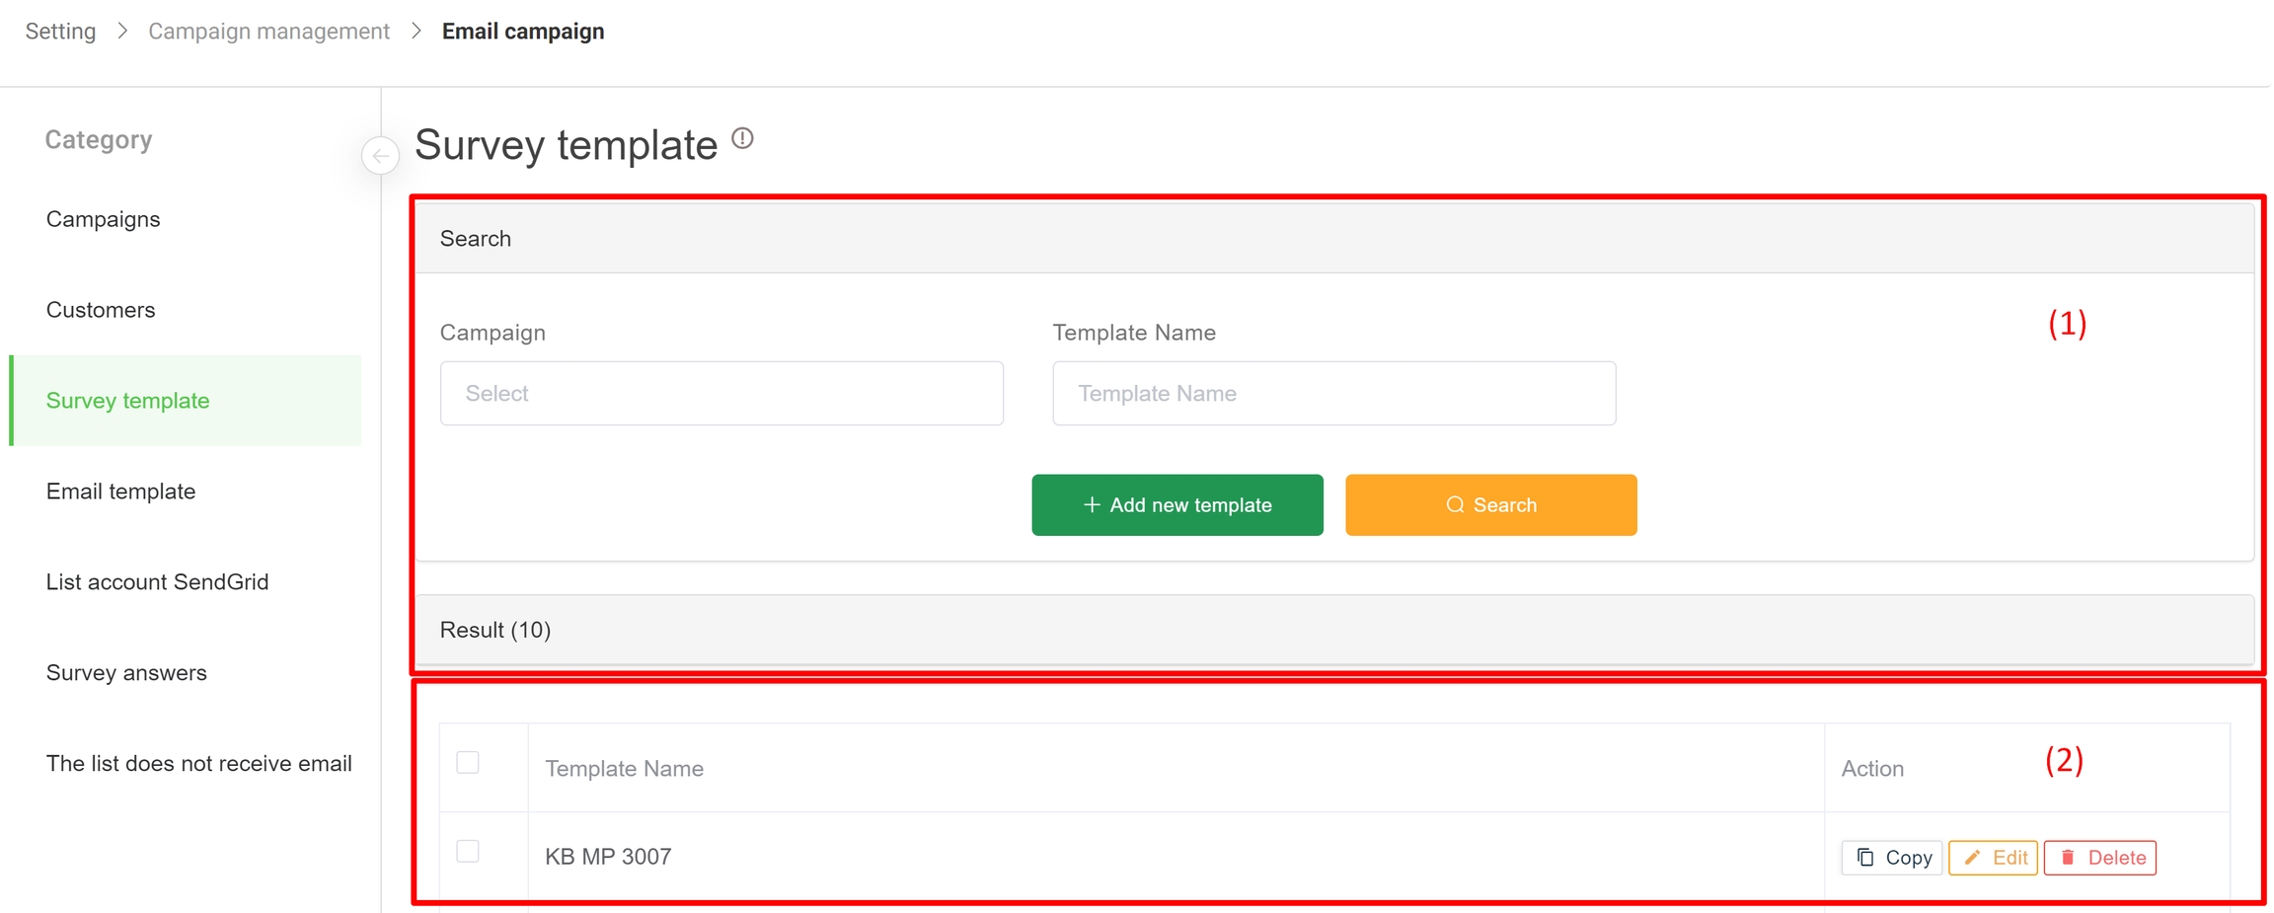Select Survey template in the sidebar
This screenshot has height=913, width=2274.
(x=128, y=401)
